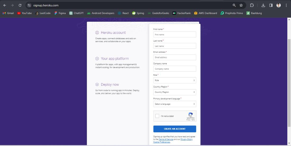
Task: Reload the Heroku signup page
Action: tap(20, 5)
